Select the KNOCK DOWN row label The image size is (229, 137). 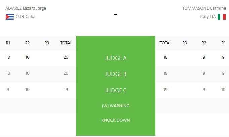click(x=116, y=120)
